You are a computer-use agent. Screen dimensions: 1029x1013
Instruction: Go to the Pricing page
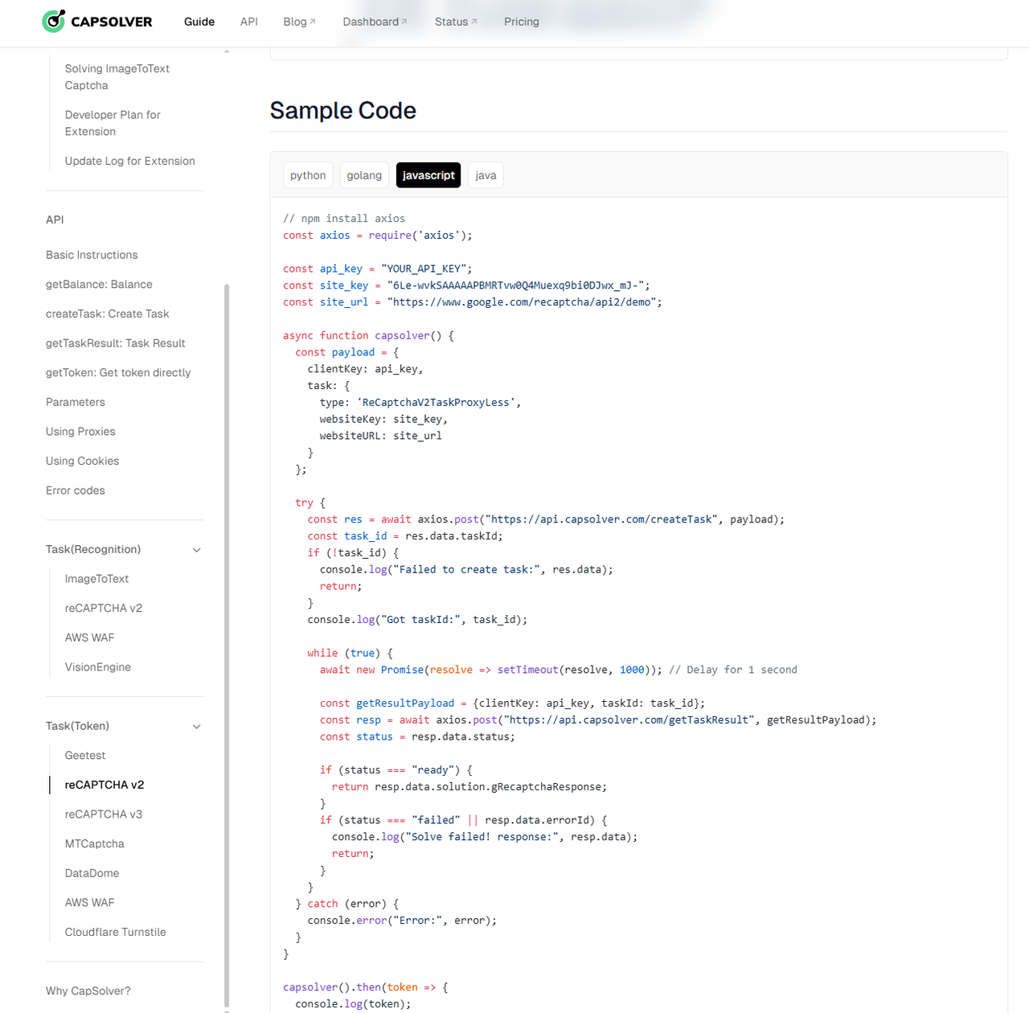pyautogui.click(x=522, y=22)
